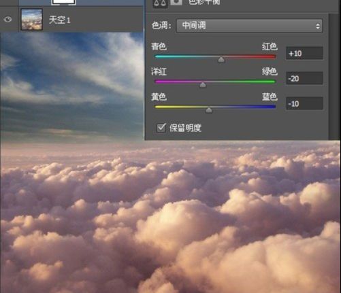This screenshot has height=293, width=341.
Task: Open the 色调 中间调 dropdown
Action: (x=249, y=26)
